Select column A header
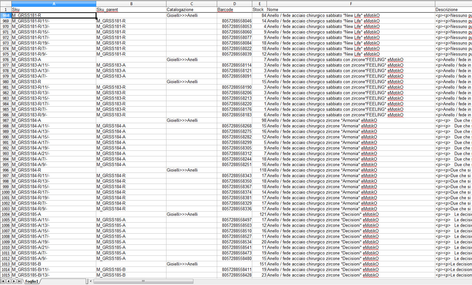Image resolution: width=472 pixels, height=285 pixels. tap(54, 4)
